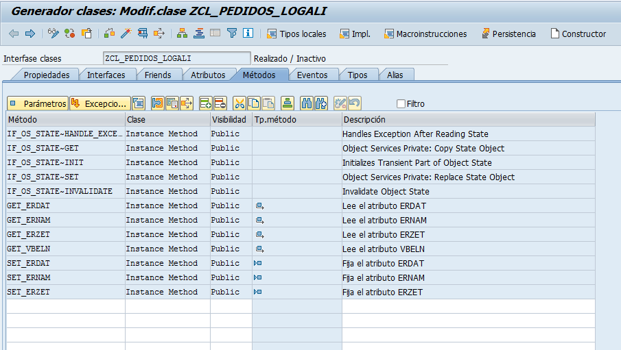Click the delete row icon
This screenshot has width=621, height=350.
pos(220,103)
